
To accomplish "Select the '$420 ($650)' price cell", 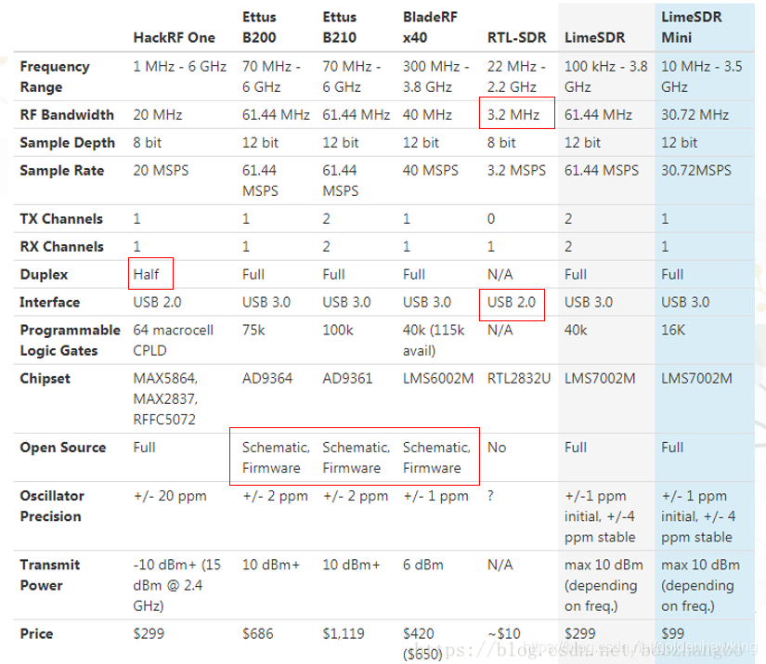I will pyautogui.click(x=422, y=644).
